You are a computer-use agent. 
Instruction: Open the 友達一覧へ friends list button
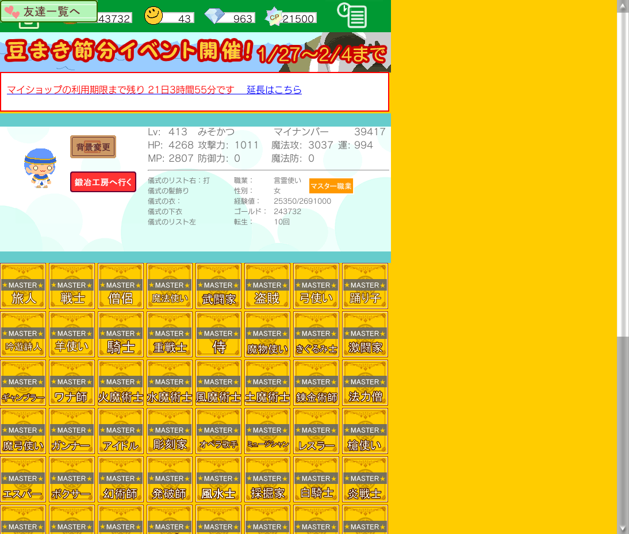tap(49, 12)
